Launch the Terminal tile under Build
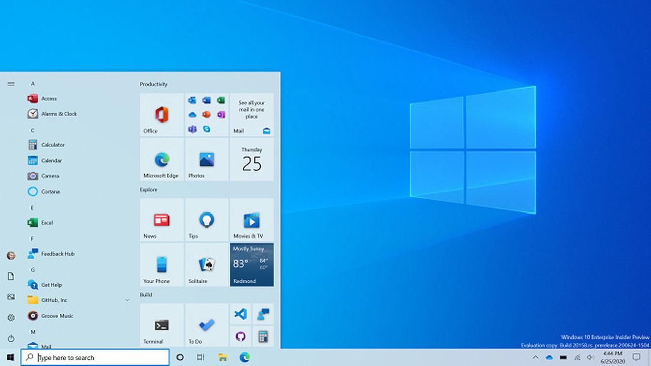Screen dimensions: 651x366 coord(161,325)
